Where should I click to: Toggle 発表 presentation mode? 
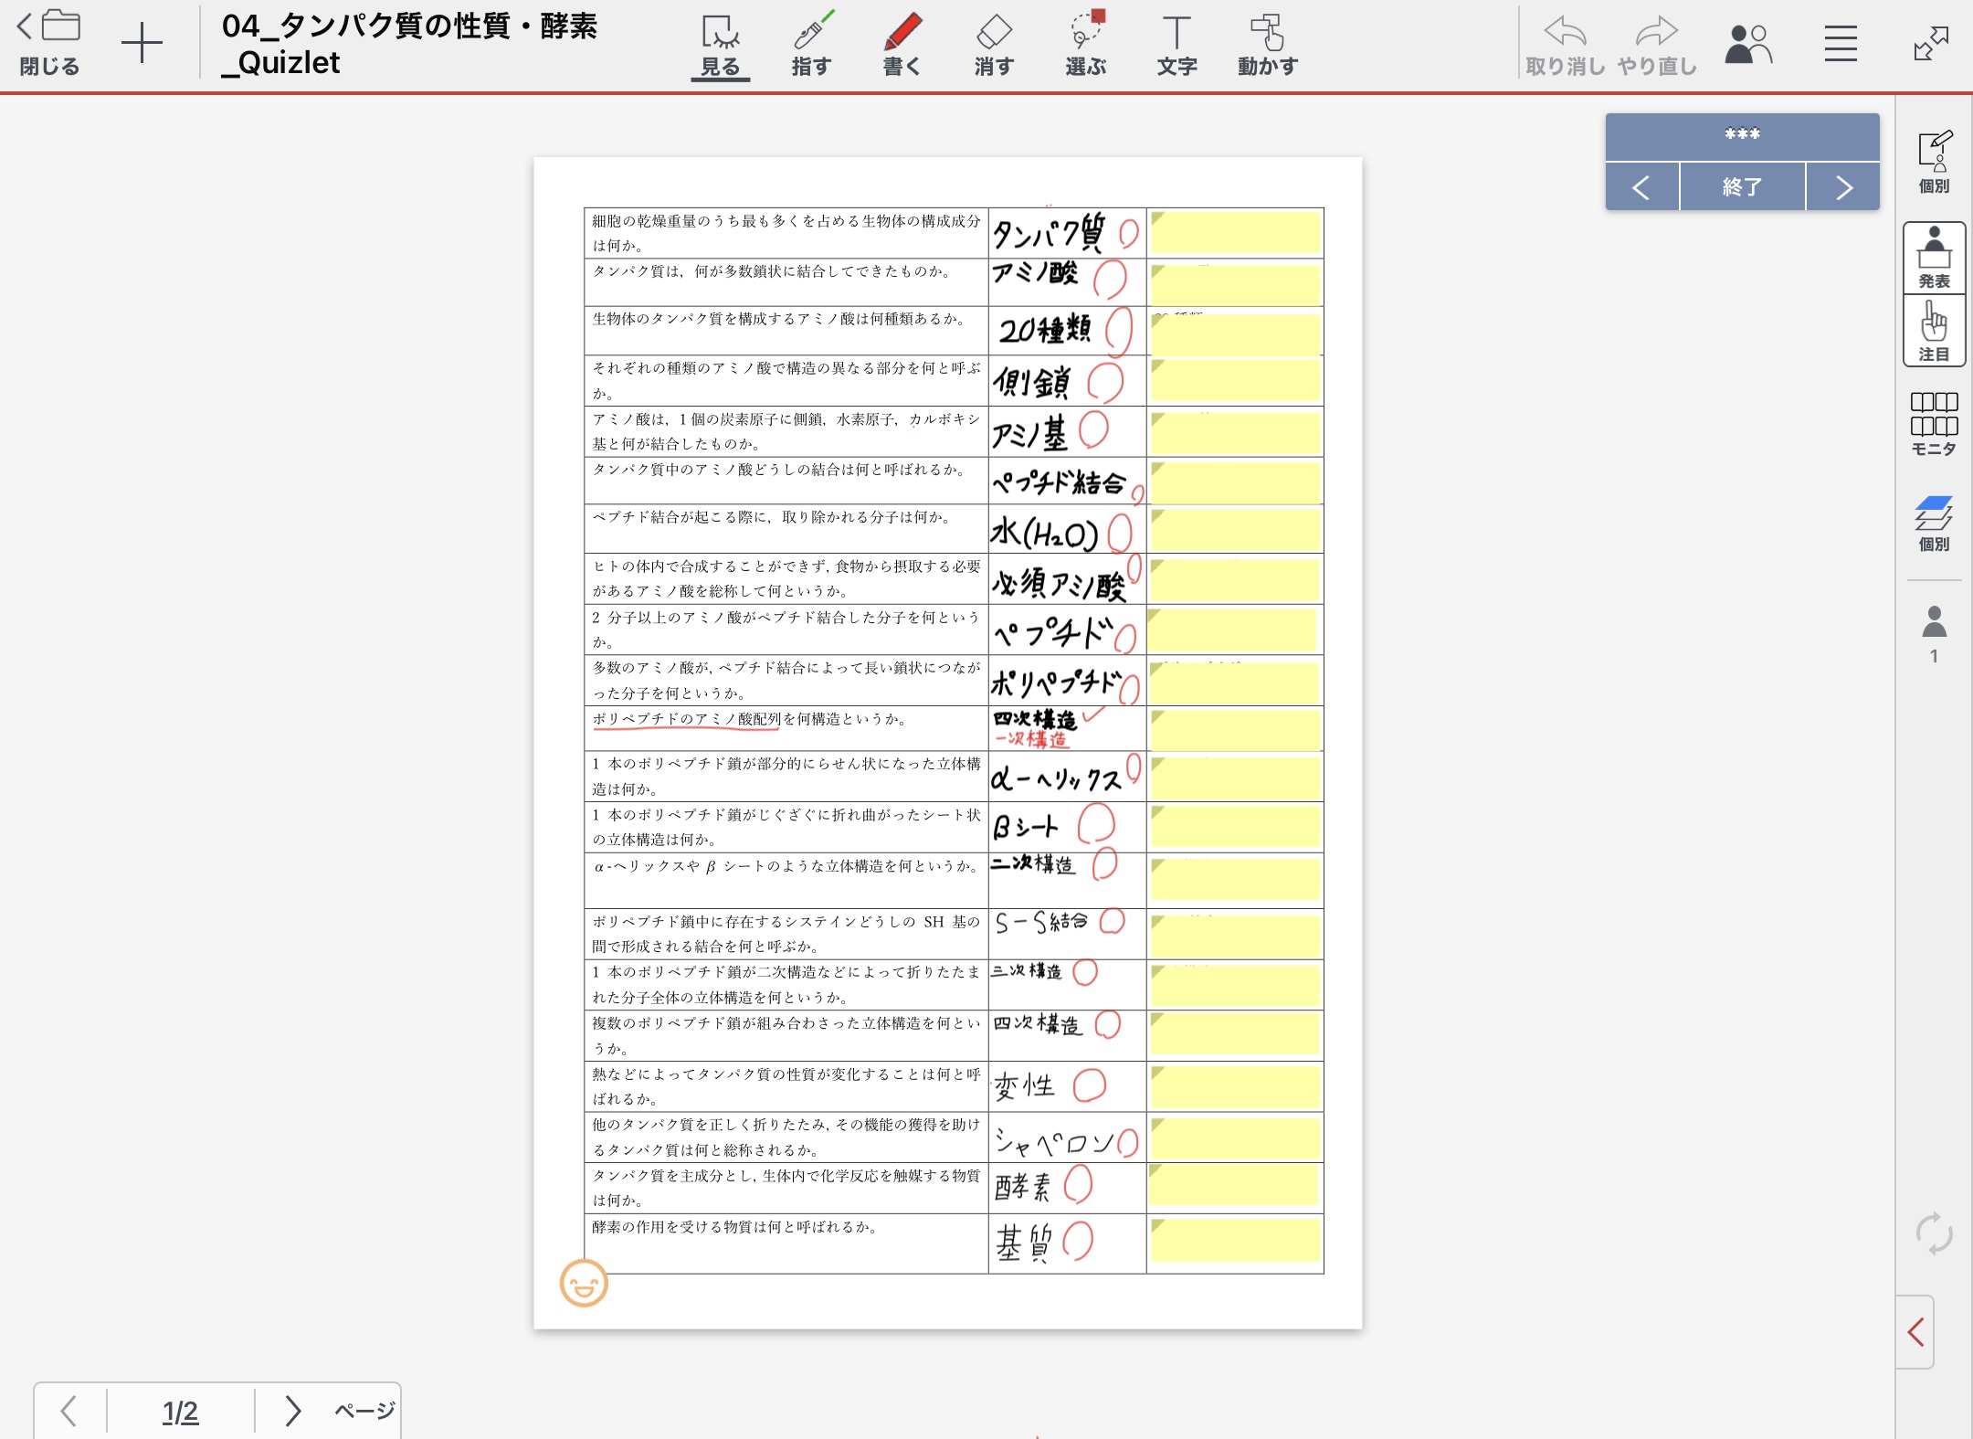click(1934, 258)
